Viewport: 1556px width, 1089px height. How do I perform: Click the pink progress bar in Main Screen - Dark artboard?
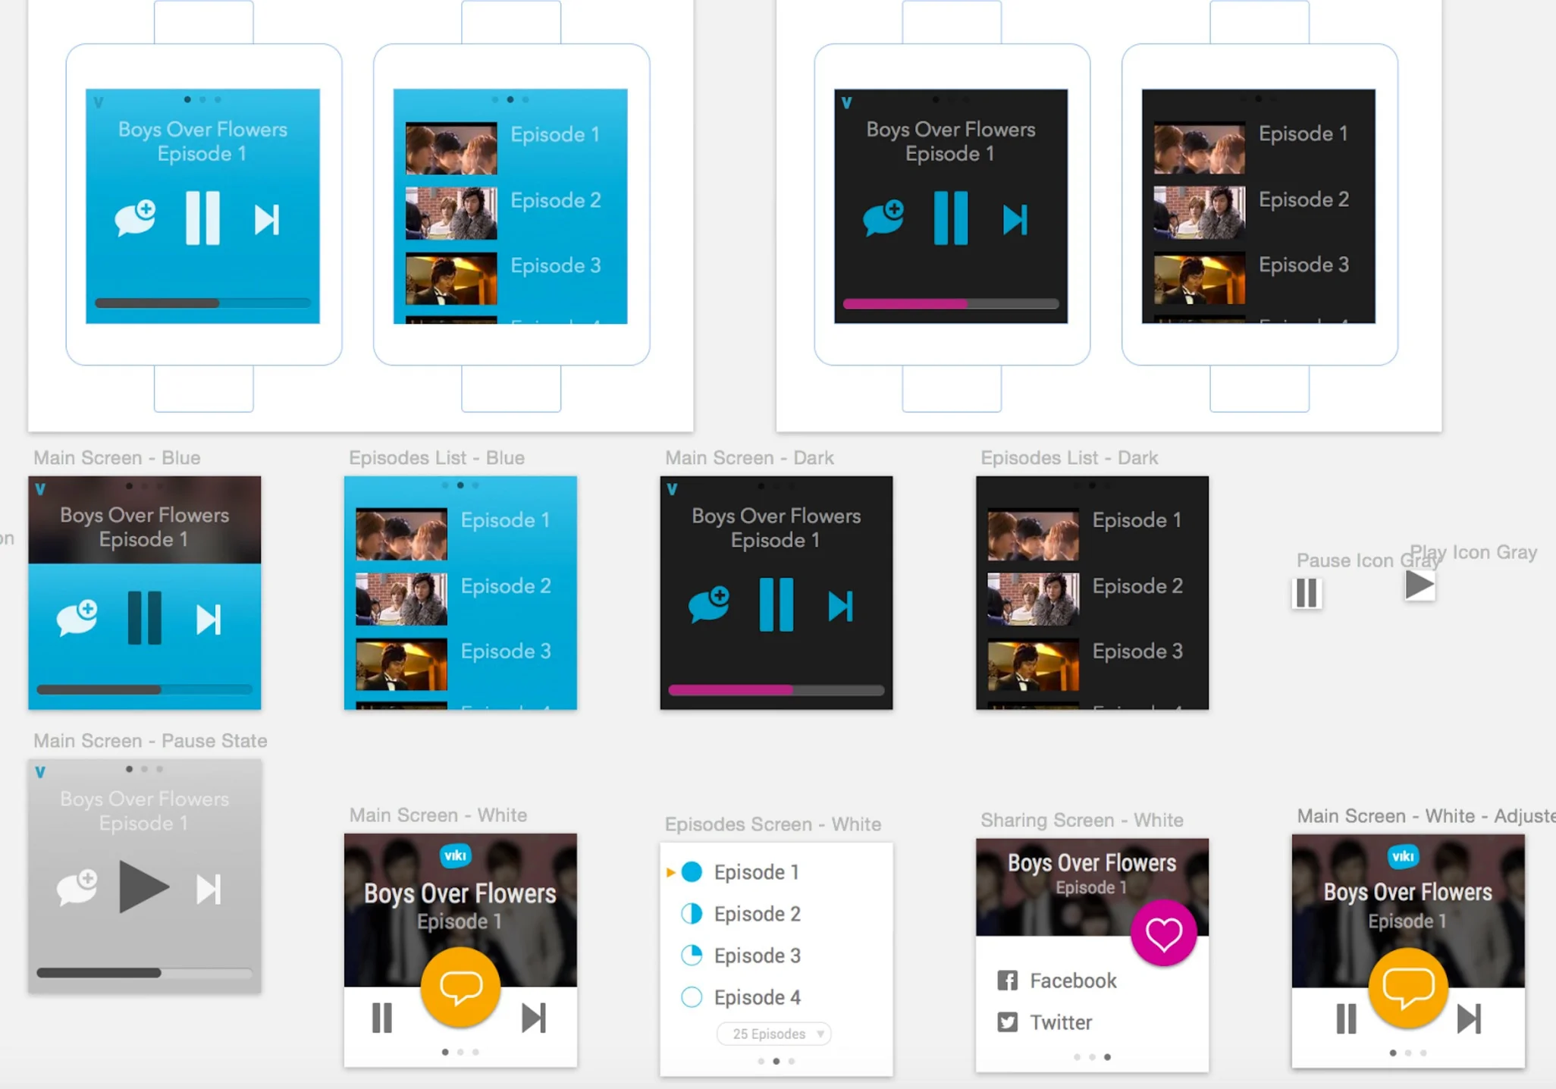776,690
